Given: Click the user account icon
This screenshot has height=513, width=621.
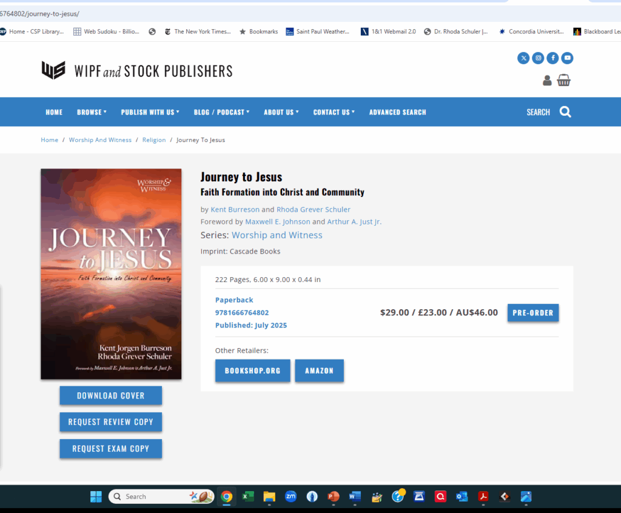Looking at the screenshot, I should pos(547,81).
